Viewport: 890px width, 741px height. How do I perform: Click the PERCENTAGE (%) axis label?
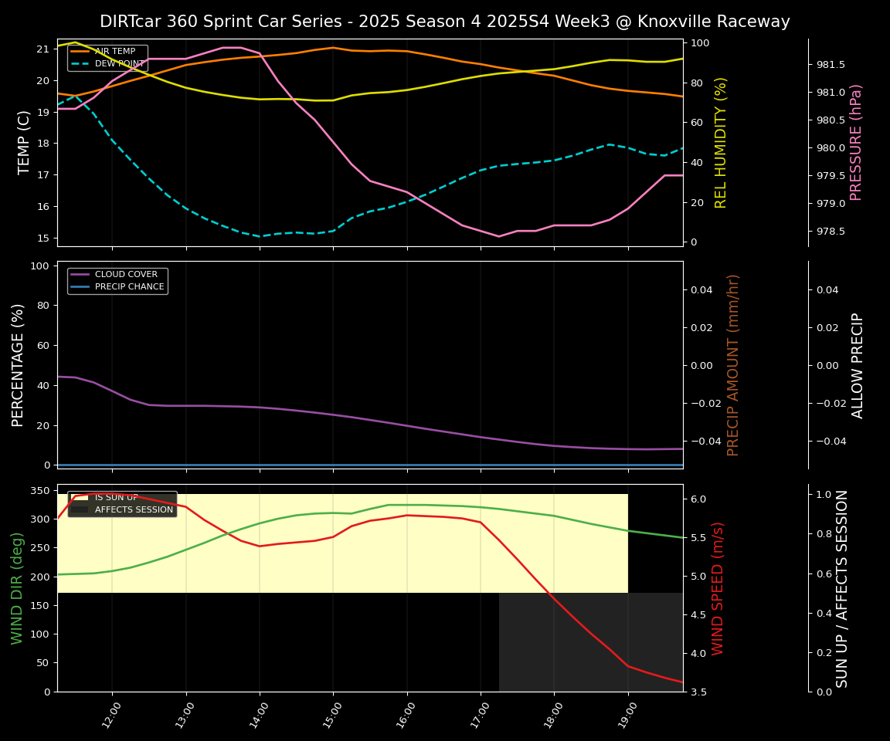[x=19, y=364]
